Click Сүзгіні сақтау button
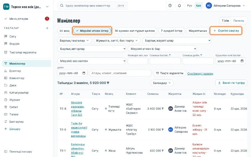Image resolution: width=251 pixels, height=157 pixels. pos(226,30)
